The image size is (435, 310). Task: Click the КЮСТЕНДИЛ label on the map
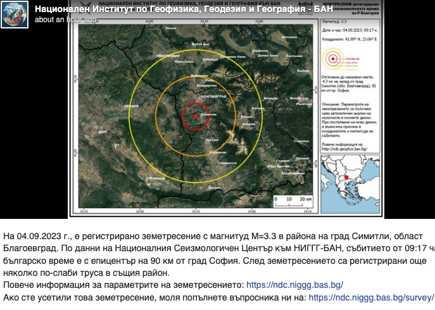(x=168, y=56)
